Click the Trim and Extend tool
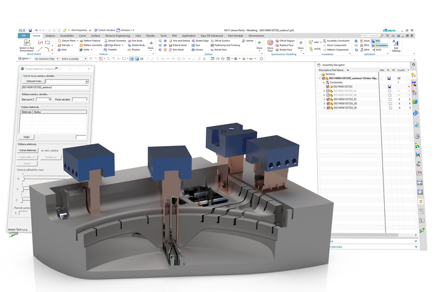This screenshot has height=292, width=438. 180,41
